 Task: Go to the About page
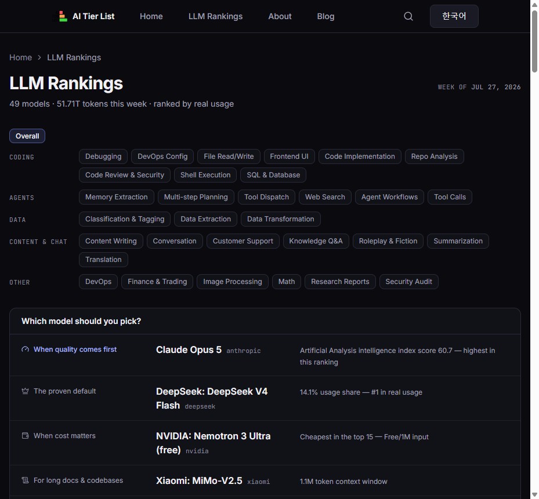click(x=280, y=16)
